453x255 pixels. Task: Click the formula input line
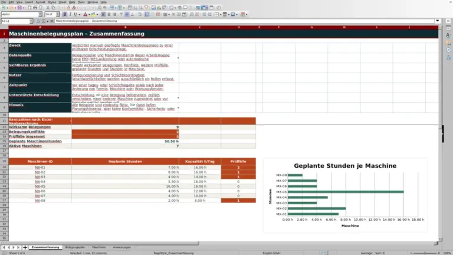[244, 21]
